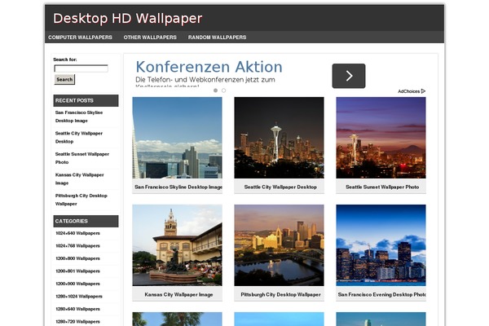489x326 pixels.
Task: Open the Computer Wallpapers menu
Action: [x=80, y=37]
